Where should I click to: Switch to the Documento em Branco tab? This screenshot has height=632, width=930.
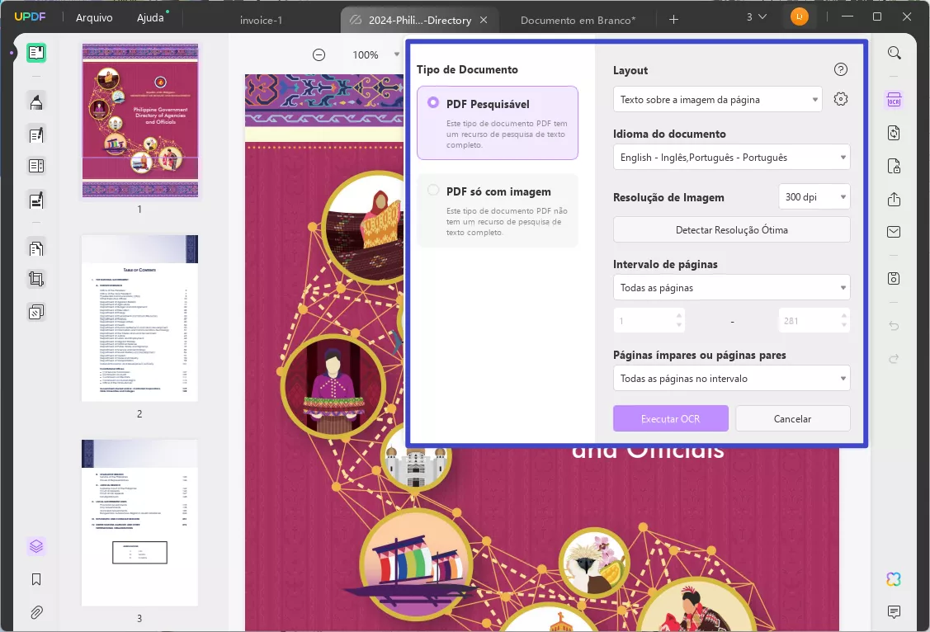578,20
